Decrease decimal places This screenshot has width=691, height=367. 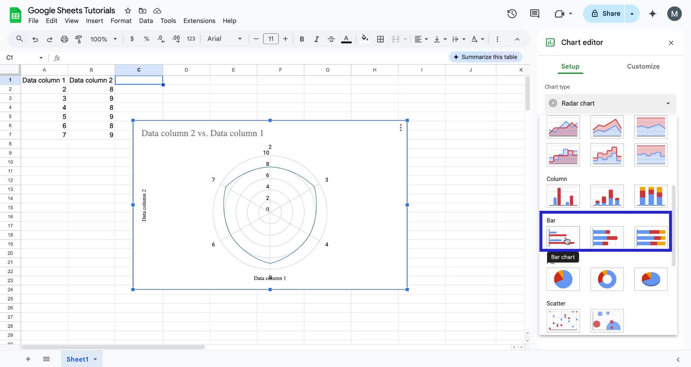(161, 39)
